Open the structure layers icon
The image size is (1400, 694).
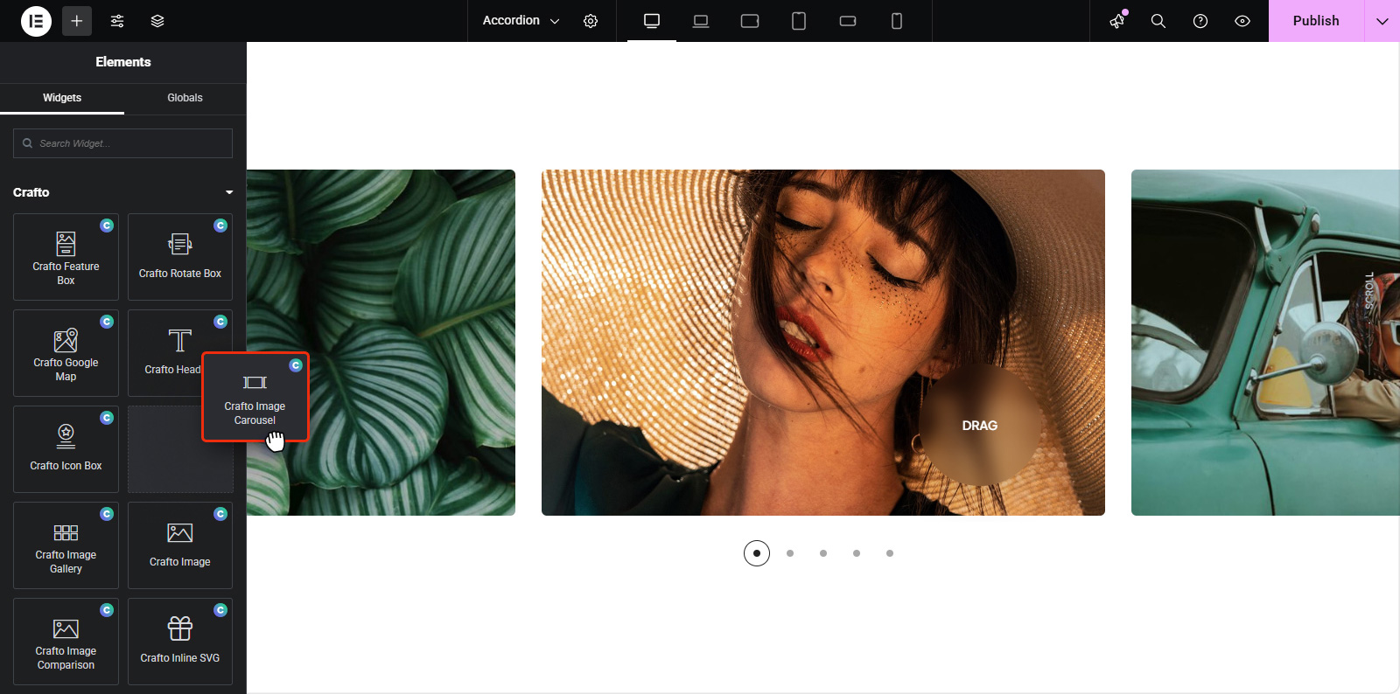click(157, 21)
